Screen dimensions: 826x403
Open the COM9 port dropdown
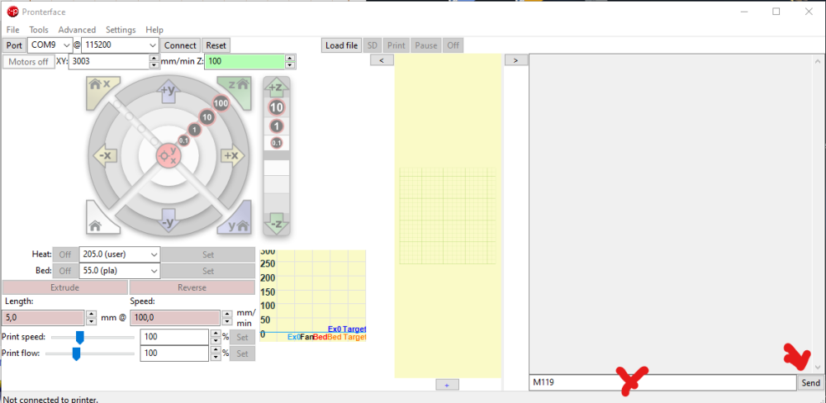tap(50, 45)
